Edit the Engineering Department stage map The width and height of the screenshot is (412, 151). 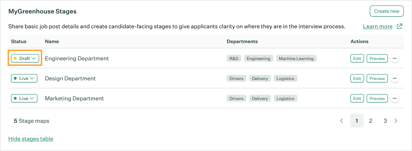point(357,59)
